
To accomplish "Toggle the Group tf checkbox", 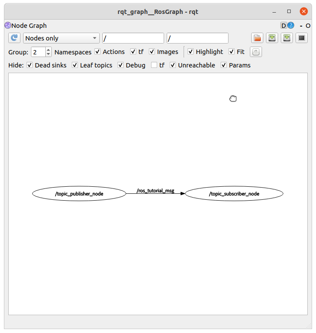I will click(x=133, y=52).
